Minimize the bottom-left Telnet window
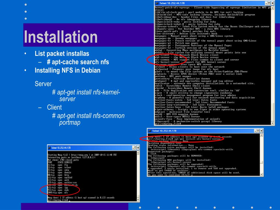Image resolution: width=280 pixels, height=210 pixels. pos(133,148)
